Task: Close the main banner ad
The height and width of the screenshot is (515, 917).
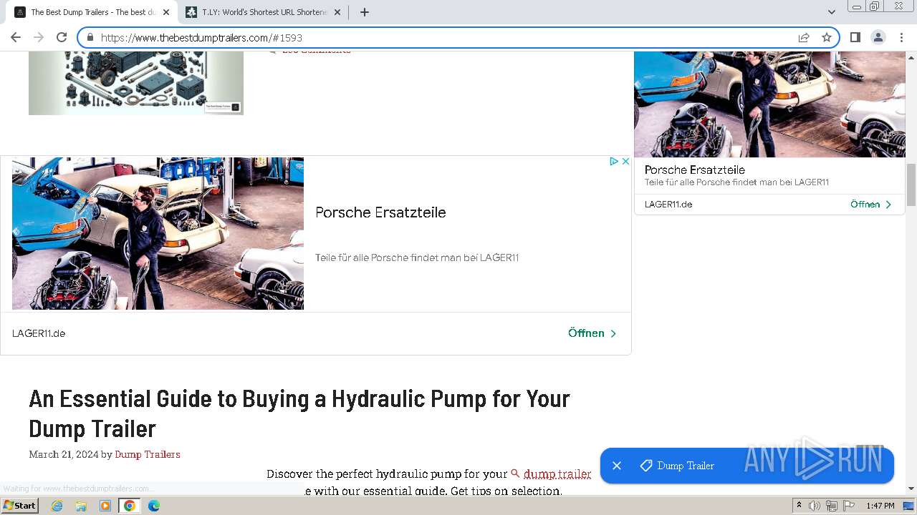Action: [625, 162]
